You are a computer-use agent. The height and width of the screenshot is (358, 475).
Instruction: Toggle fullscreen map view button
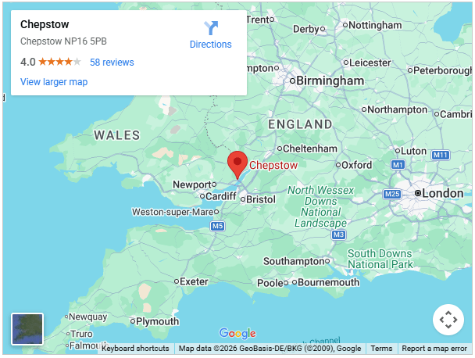coord(448,320)
